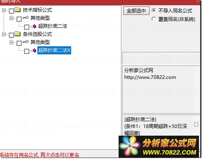The width and height of the screenshot is (203, 159).
Task: Click the yellow folder icon beside 技术指标公式
Action: coord(17,10)
